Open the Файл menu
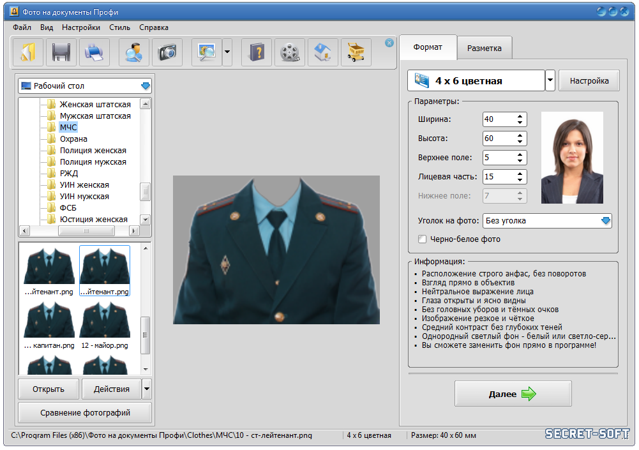The height and width of the screenshot is (450, 639). [x=22, y=27]
